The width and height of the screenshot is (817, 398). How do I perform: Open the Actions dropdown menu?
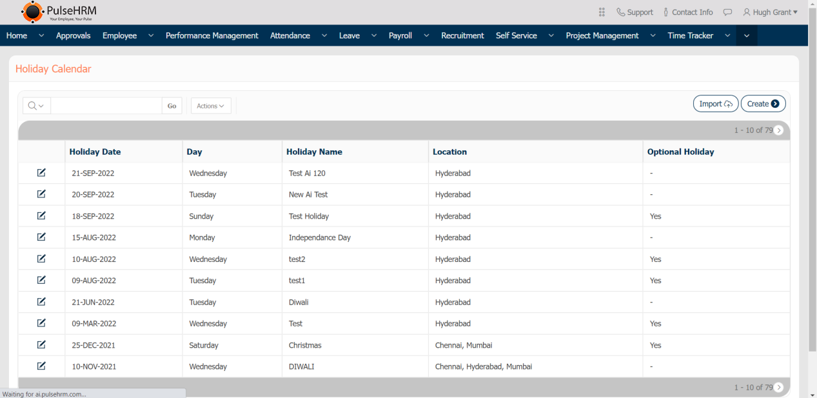click(x=211, y=106)
